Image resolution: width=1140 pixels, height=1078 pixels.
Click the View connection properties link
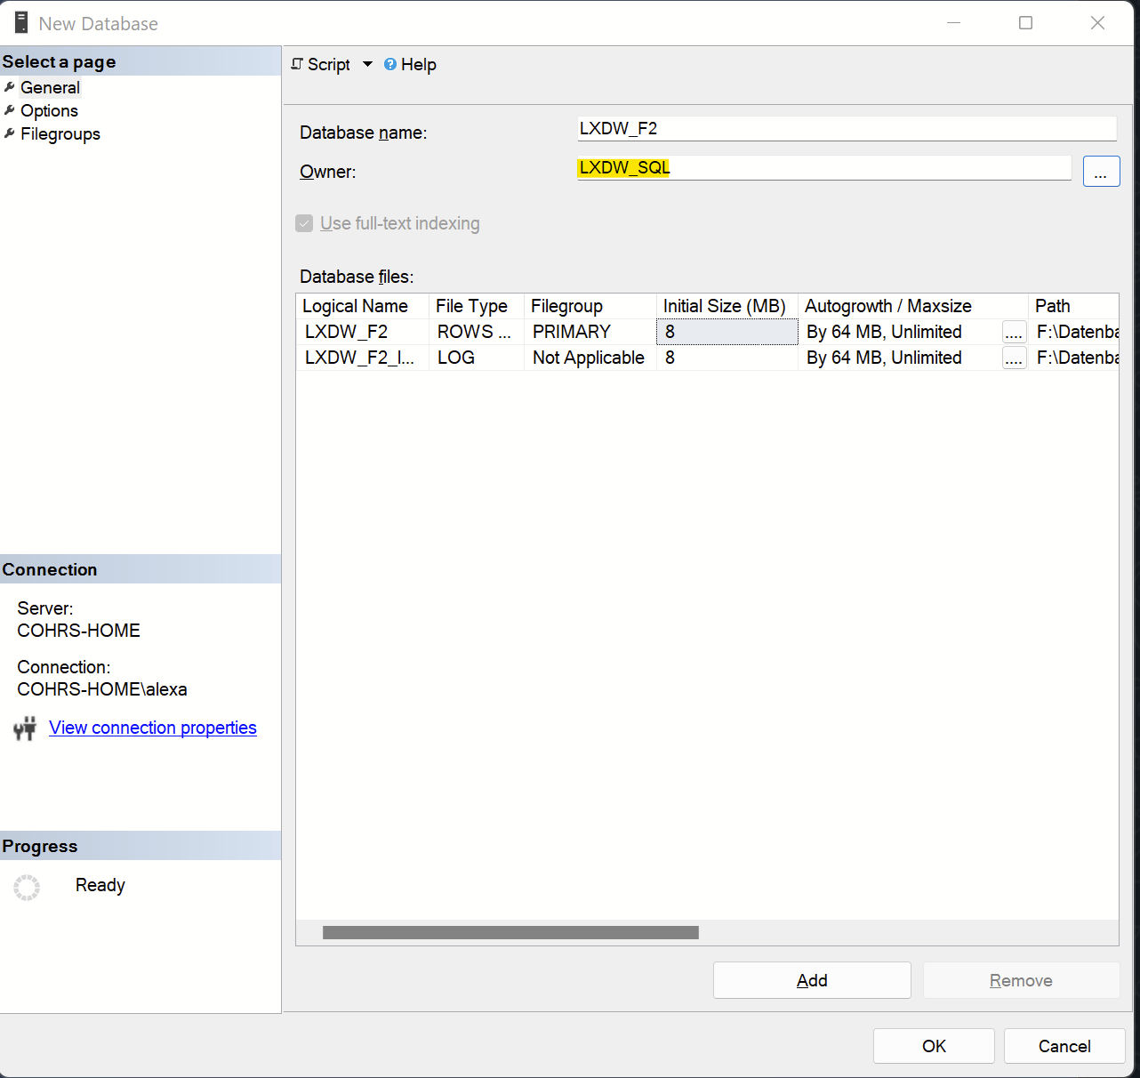coord(152,728)
